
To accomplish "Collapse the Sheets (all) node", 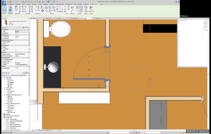I will (3, 118).
